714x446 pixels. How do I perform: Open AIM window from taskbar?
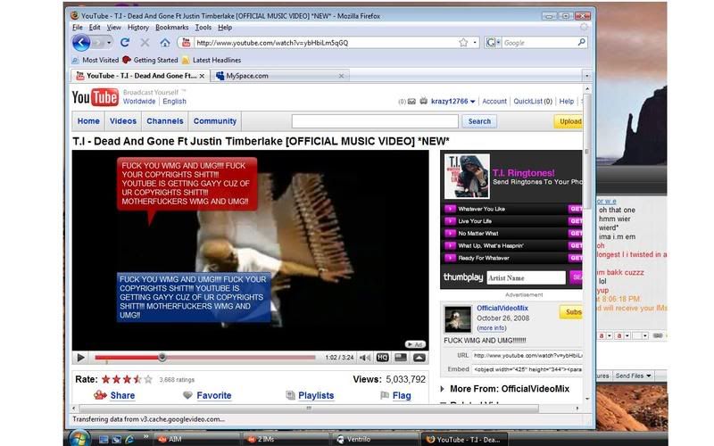(197, 439)
